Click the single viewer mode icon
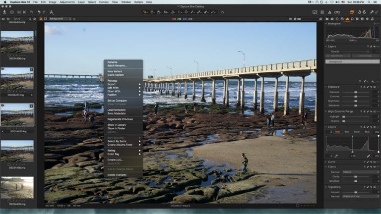 coord(46,19)
